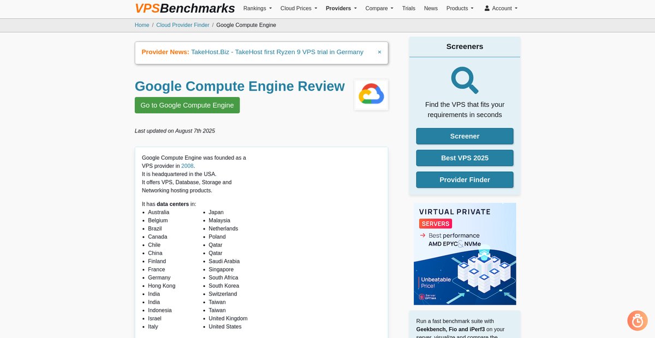Click the 'United Kingdom' list entry
Image resolution: width=655 pixels, height=338 pixels.
228,318
